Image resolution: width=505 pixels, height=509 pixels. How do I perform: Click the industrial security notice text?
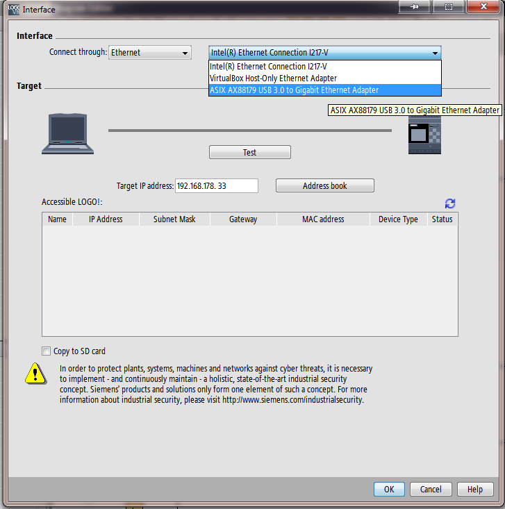pyautogui.click(x=216, y=384)
